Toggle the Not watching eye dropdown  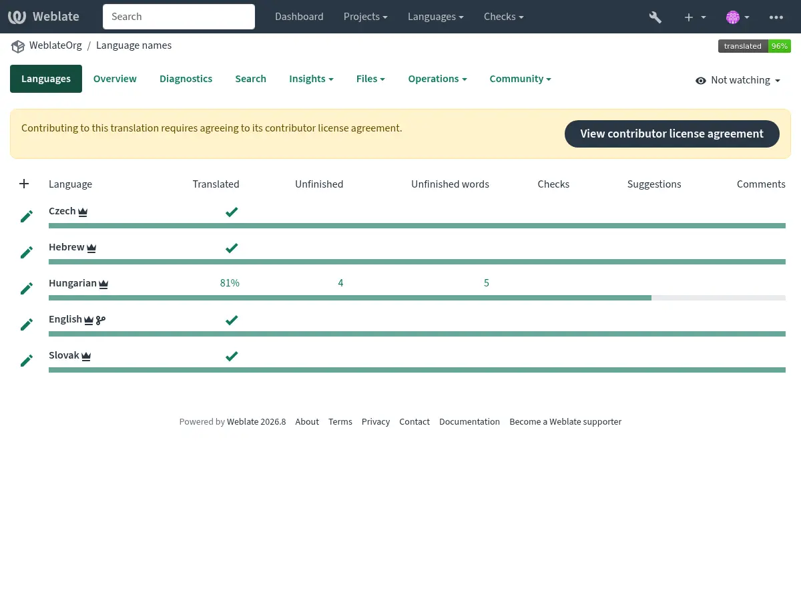click(x=738, y=80)
